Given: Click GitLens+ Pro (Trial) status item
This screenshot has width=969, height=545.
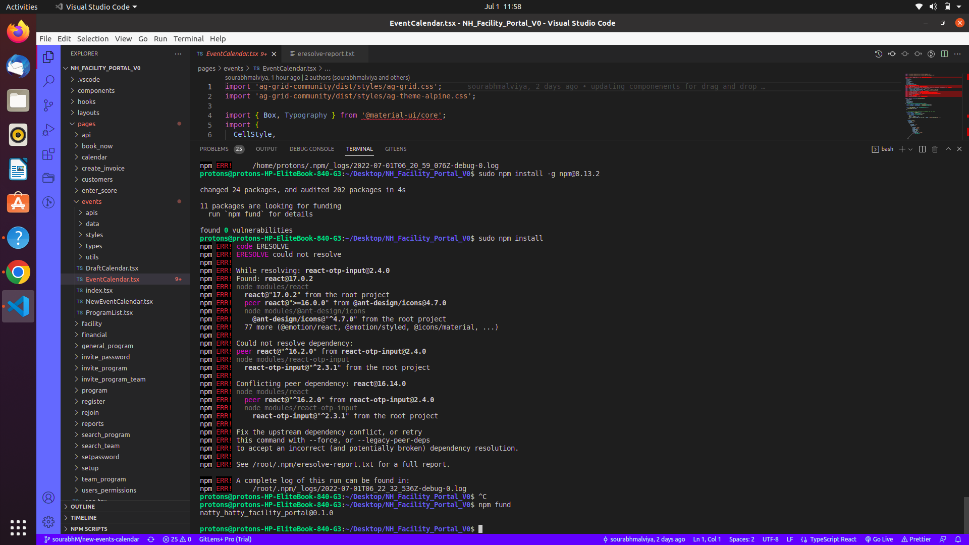Looking at the screenshot, I should coord(225,539).
